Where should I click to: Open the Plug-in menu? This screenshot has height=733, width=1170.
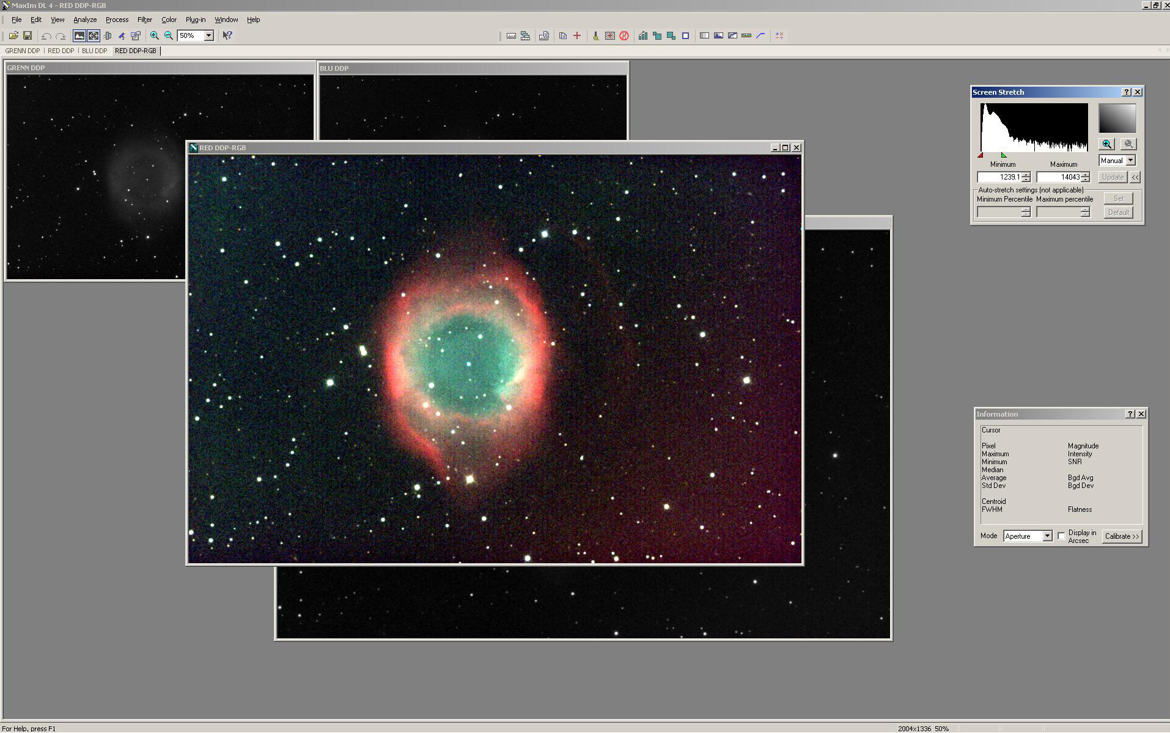click(x=196, y=20)
